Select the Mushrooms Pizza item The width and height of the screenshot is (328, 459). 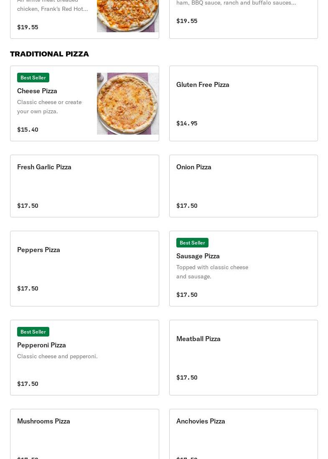point(43,421)
